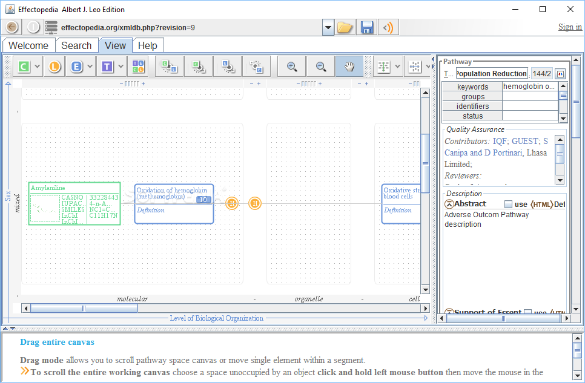Open the Chemical tool dropdown arrow
This screenshot has height=383, width=585.
tap(38, 67)
